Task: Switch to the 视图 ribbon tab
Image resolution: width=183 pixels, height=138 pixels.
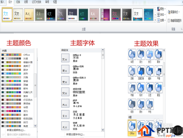Action: click(x=55, y=2)
